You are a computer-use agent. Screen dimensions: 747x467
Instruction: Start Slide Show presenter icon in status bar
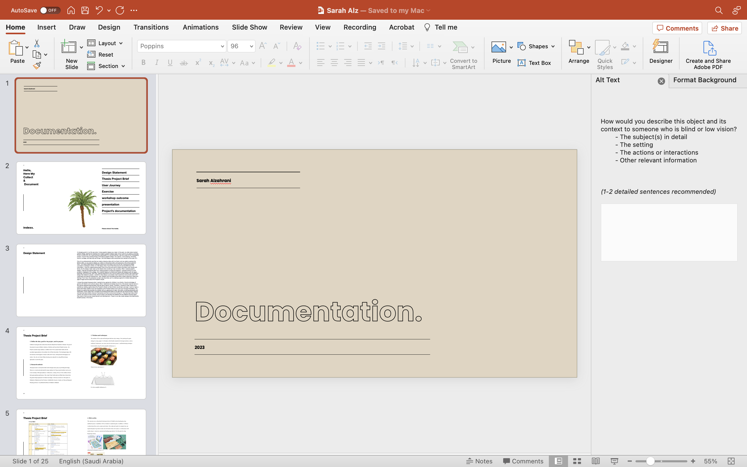(x=614, y=461)
